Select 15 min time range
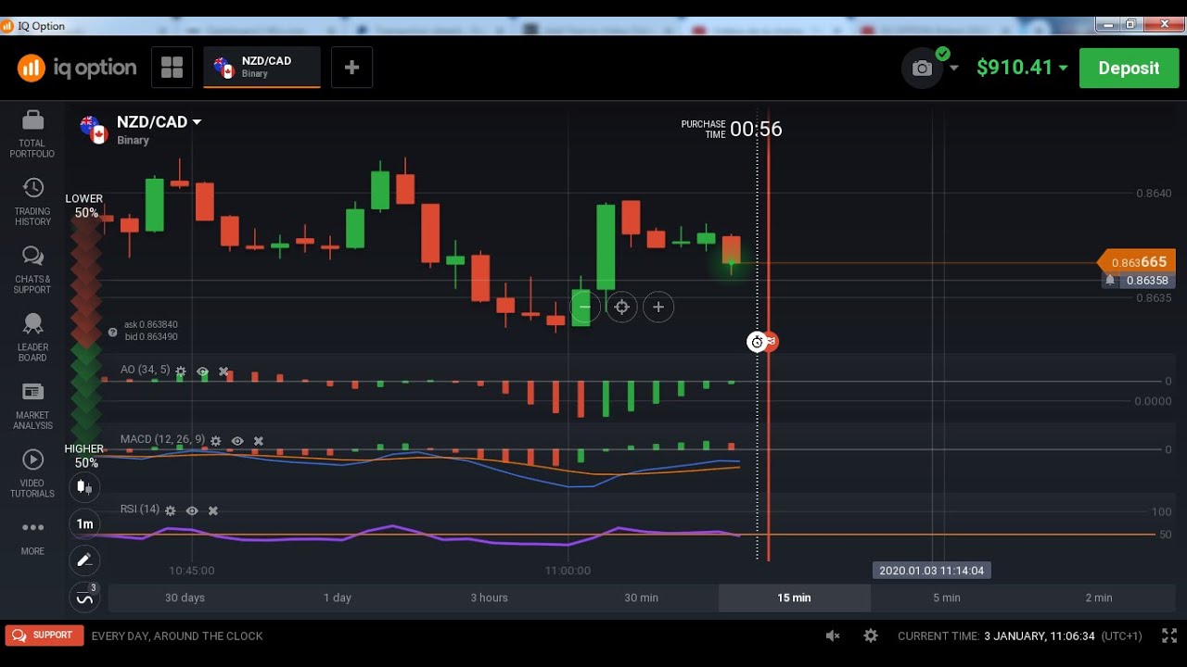 coord(794,598)
